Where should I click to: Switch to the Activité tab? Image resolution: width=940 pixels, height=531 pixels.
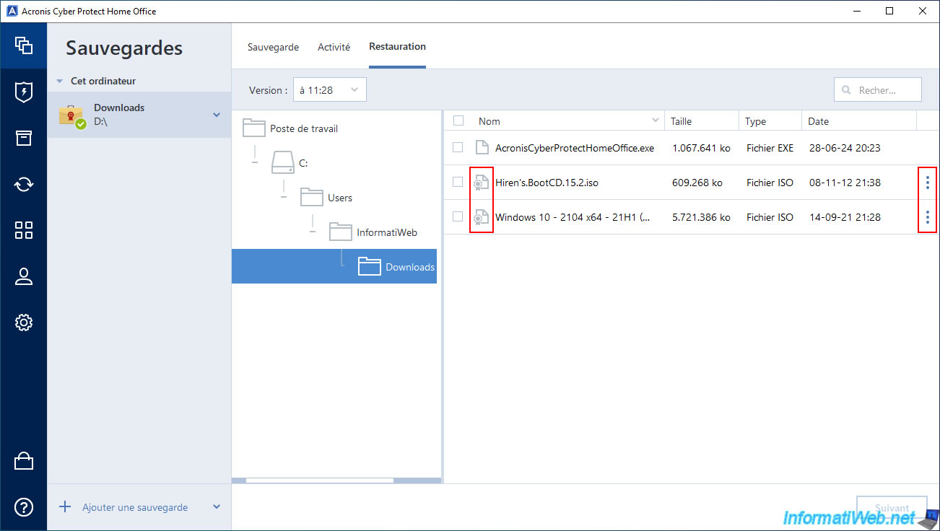[334, 47]
